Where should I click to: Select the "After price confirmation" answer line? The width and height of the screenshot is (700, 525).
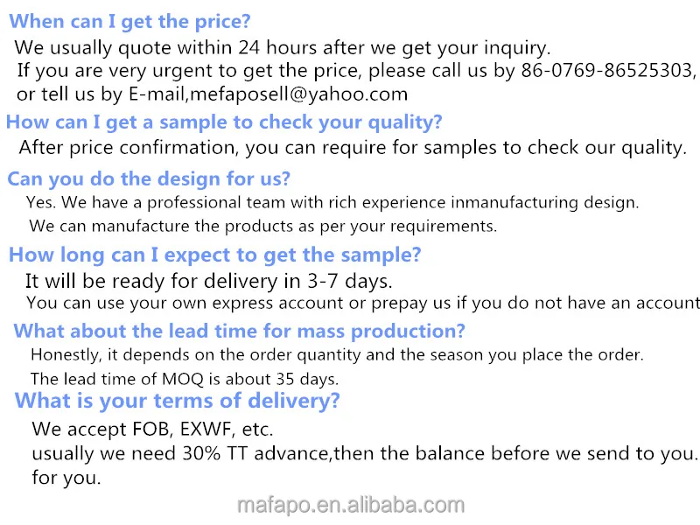point(352,148)
